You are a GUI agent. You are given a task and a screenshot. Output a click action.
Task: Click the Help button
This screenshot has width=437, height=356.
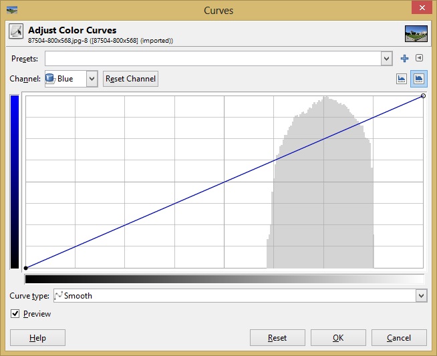tap(37, 338)
